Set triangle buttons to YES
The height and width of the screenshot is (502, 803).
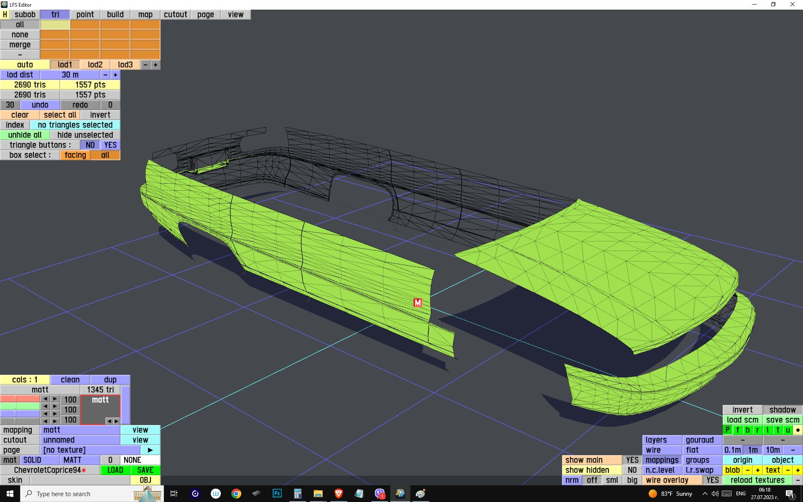point(110,145)
